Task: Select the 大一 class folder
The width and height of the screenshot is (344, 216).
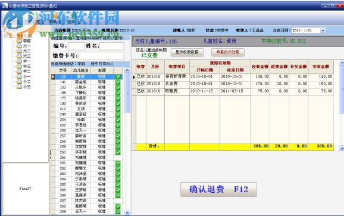Action: click(24, 46)
